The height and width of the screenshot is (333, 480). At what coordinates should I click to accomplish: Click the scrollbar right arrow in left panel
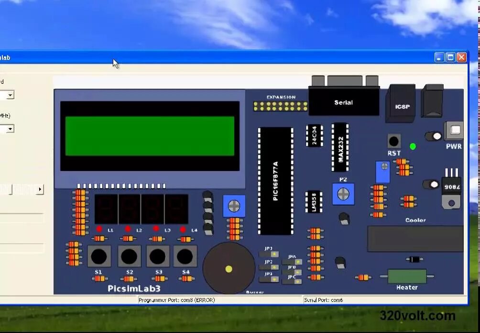[40, 189]
